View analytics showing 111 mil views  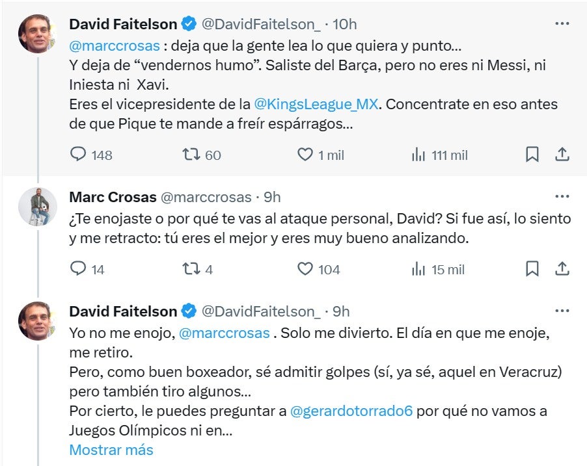(x=418, y=155)
